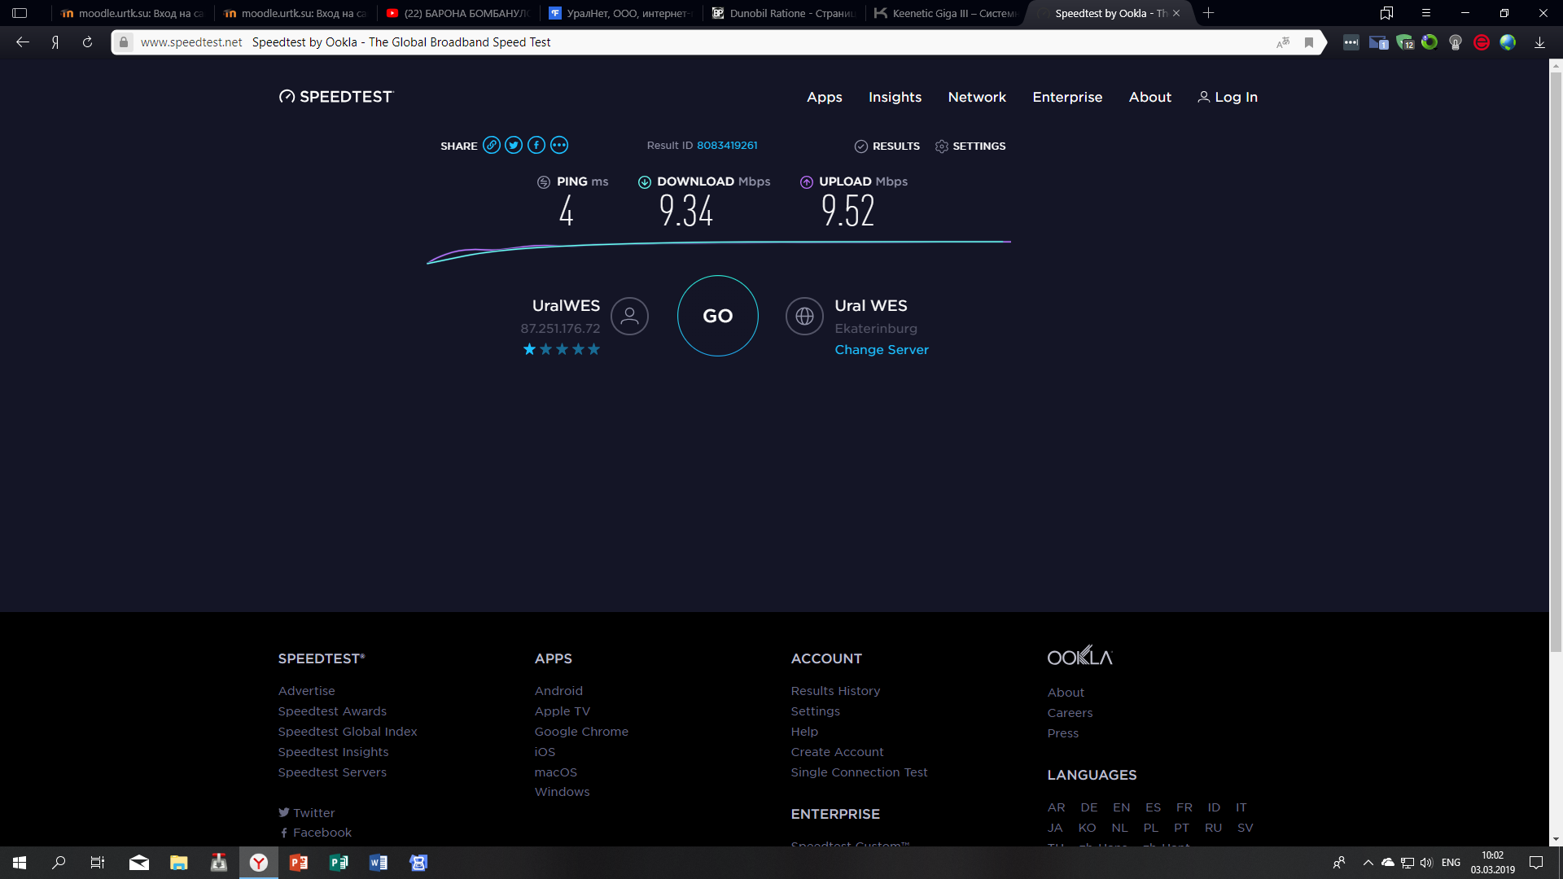
Task: Click the UralWES provider user icon
Action: pos(629,316)
